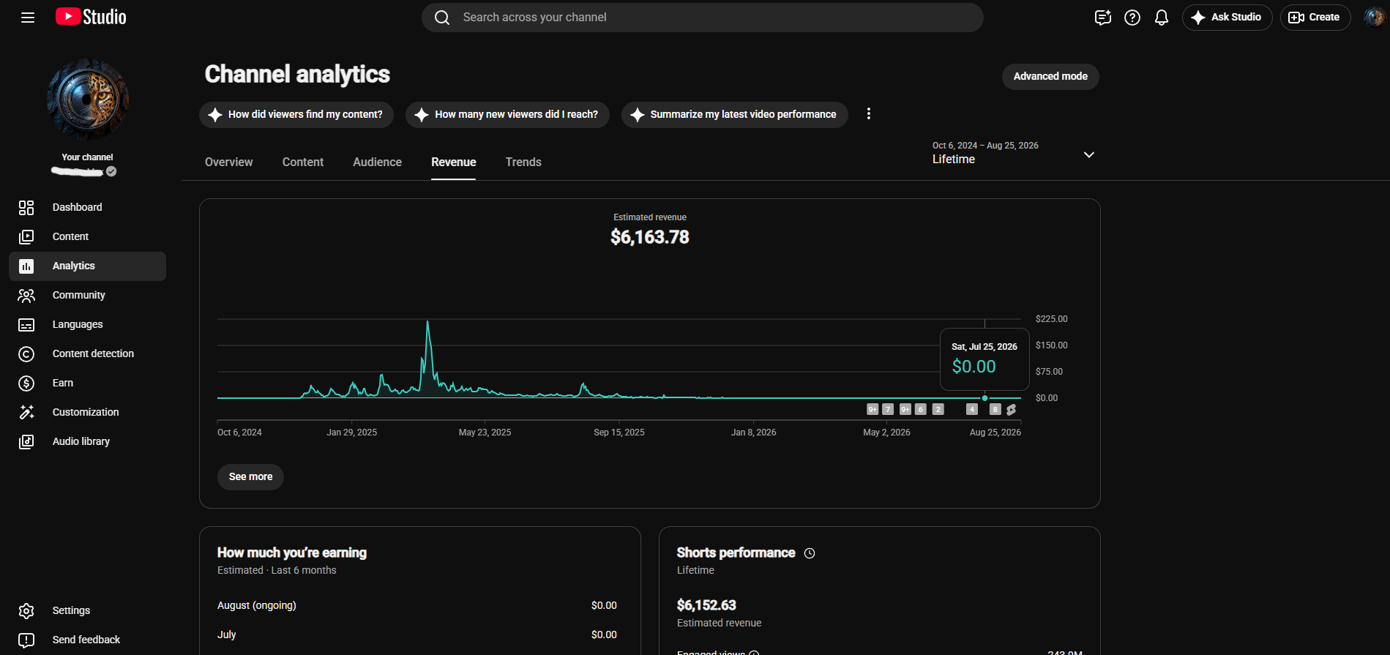Open more suggested prompts three-dot menu
The image size is (1390, 655).
(x=868, y=114)
